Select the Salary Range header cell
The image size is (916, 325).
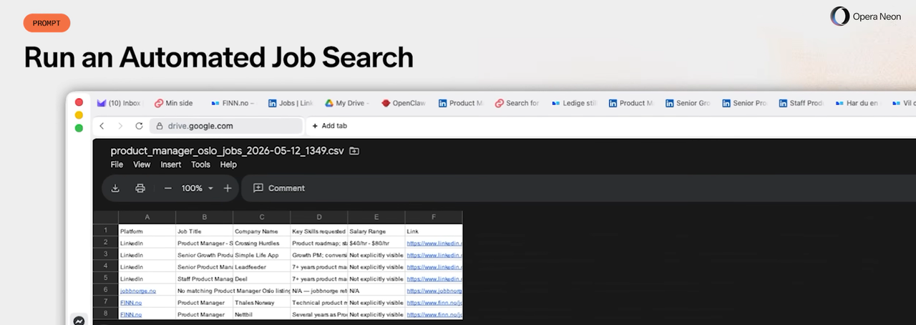point(376,231)
